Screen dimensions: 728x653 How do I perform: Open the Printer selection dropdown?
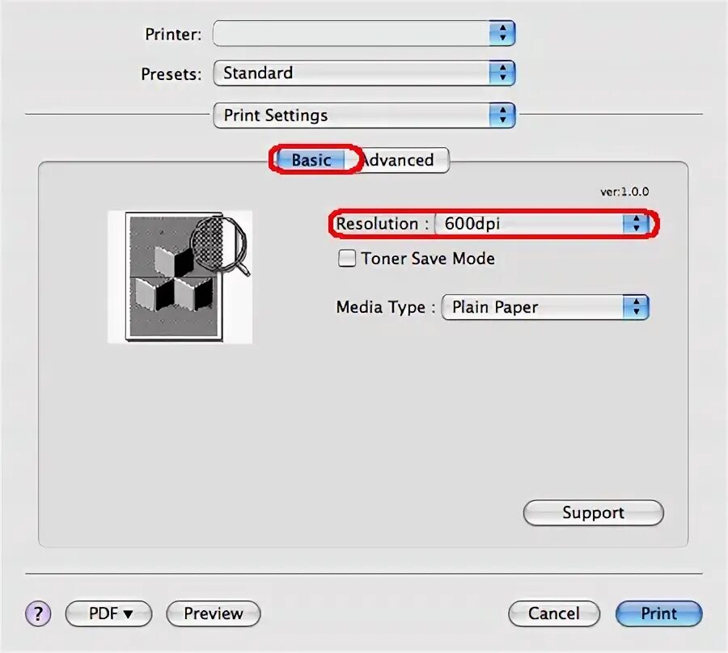point(364,33)
